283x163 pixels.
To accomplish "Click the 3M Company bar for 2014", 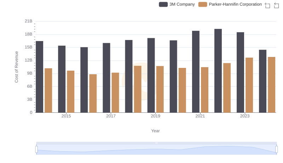I will coord(40,77).
